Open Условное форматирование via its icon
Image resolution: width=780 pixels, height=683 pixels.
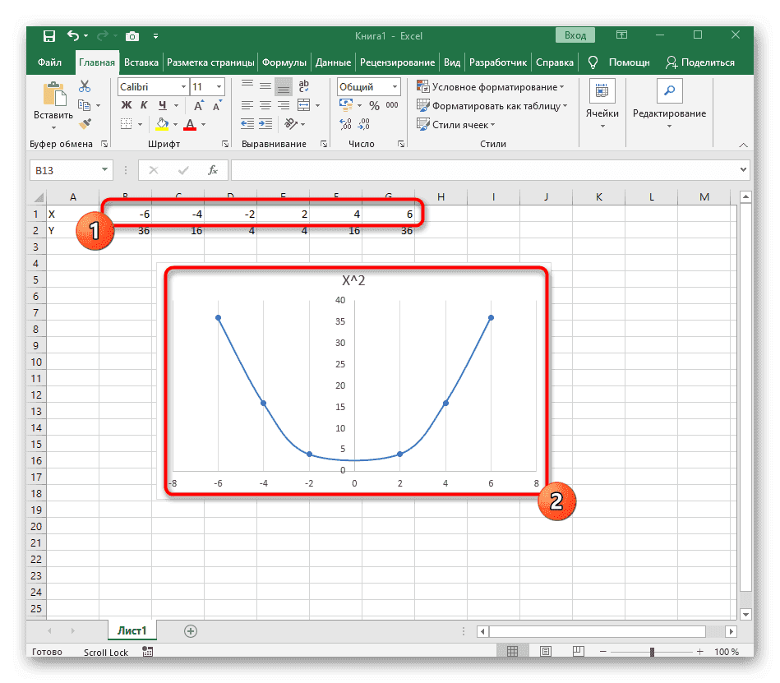[x=423, y=86]
